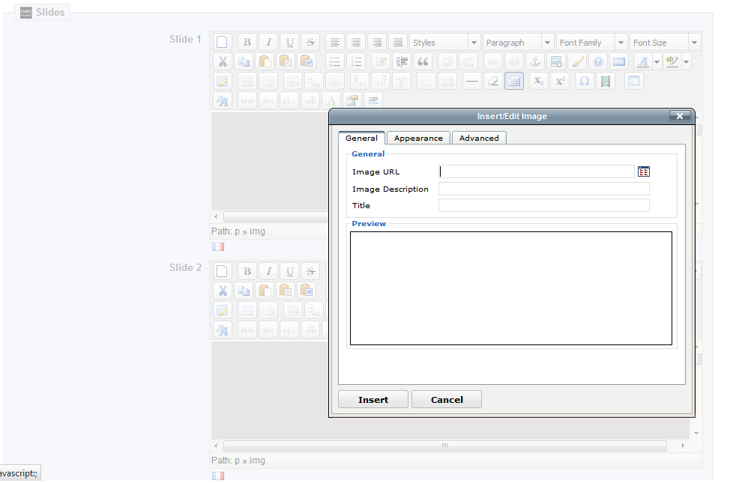754x483 pixels.
Task: Expand text color picker arrow in Slide 1
Action: coord(657,61)
